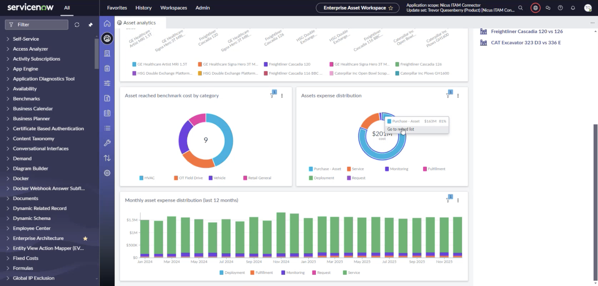Image resolution: width=598 pixels, height=286 pixels.
Task: Click the Enterprise Asset Workspace title button
Action: pos(357,8)
